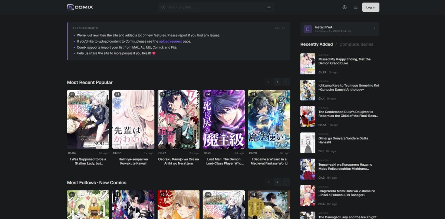This screenshot has width=445, height=219.
Task: Click Ch.20 under I Became a Wizard cover
Action: 253,153
